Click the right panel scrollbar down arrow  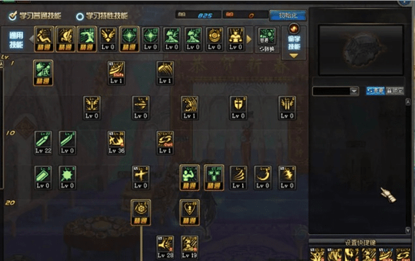pos(408,230)
